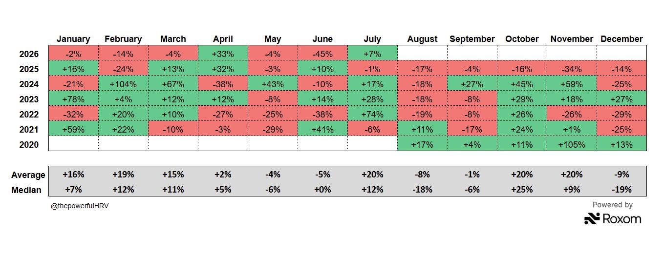Viewport: 664px width, 254px height.
Task: Click the empty August 2026 cell
Action: (422, 54)
